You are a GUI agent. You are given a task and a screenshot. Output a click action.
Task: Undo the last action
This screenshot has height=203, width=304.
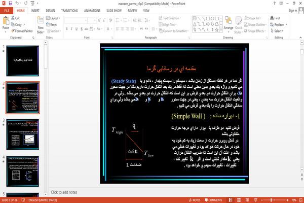pyautogui.click(x=17, y=3)
